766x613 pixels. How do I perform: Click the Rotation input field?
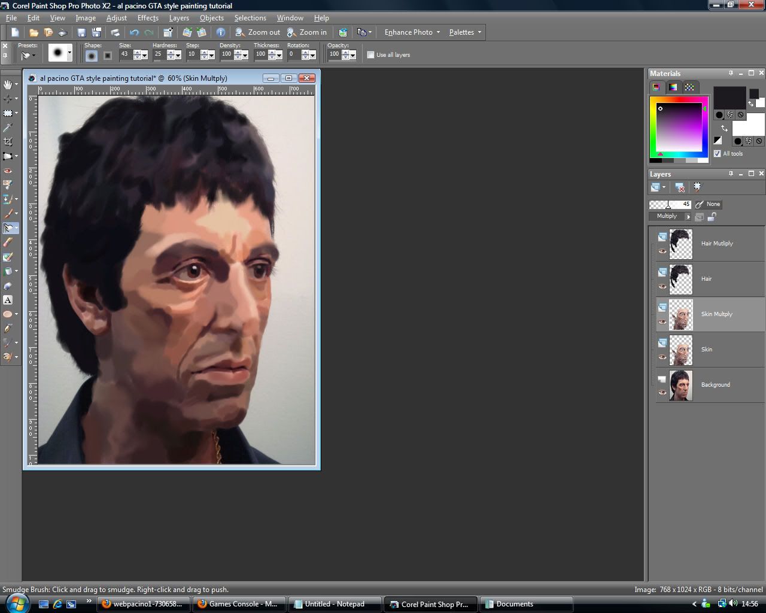pyautogui.click(x=293, y=54)
